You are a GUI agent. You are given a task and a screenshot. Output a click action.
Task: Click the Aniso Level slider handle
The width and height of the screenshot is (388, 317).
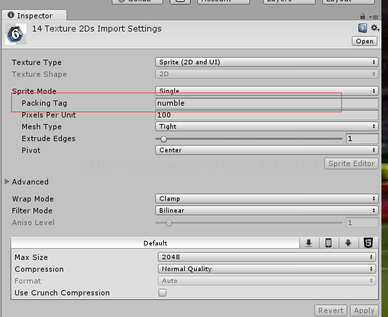169,223
